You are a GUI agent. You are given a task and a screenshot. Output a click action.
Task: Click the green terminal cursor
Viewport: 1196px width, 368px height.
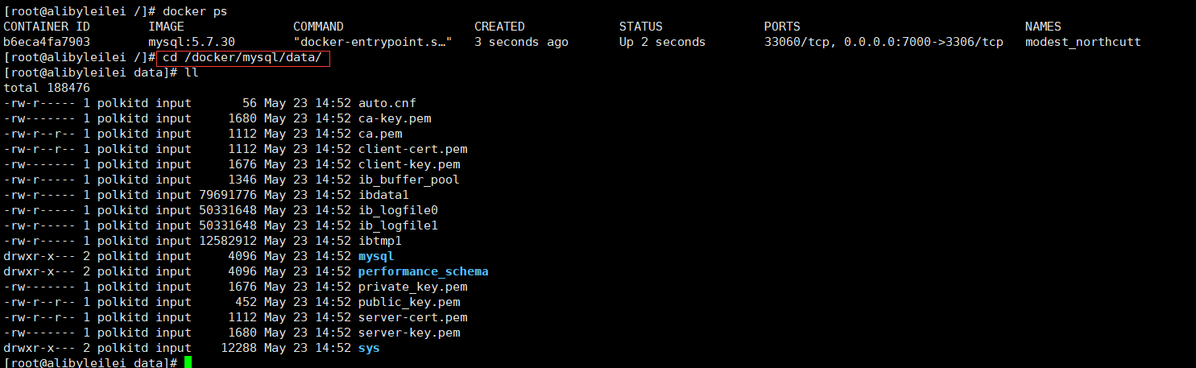tap(188, 362)
